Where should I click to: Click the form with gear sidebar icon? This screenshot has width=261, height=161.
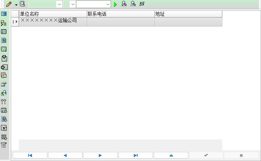[x=4, y=111]
